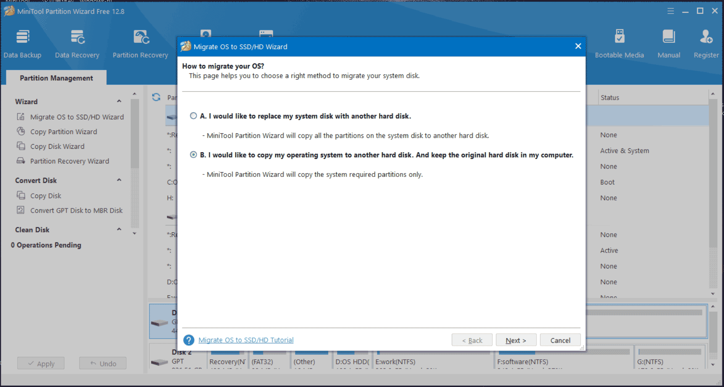Click the Next button
724x387 pixels.
516,340
